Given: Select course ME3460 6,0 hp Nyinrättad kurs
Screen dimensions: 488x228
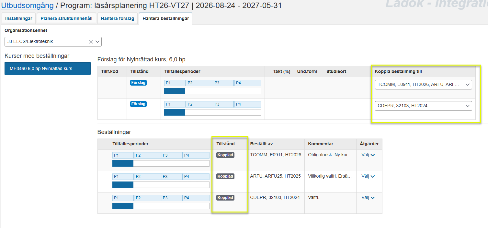Looking at the screenshot, I should point(48,69).
